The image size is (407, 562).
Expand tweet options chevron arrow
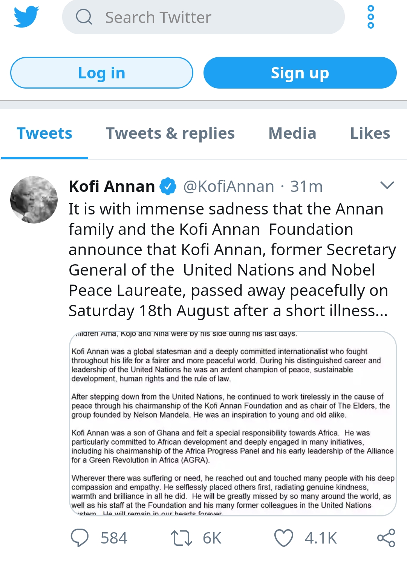387,185
